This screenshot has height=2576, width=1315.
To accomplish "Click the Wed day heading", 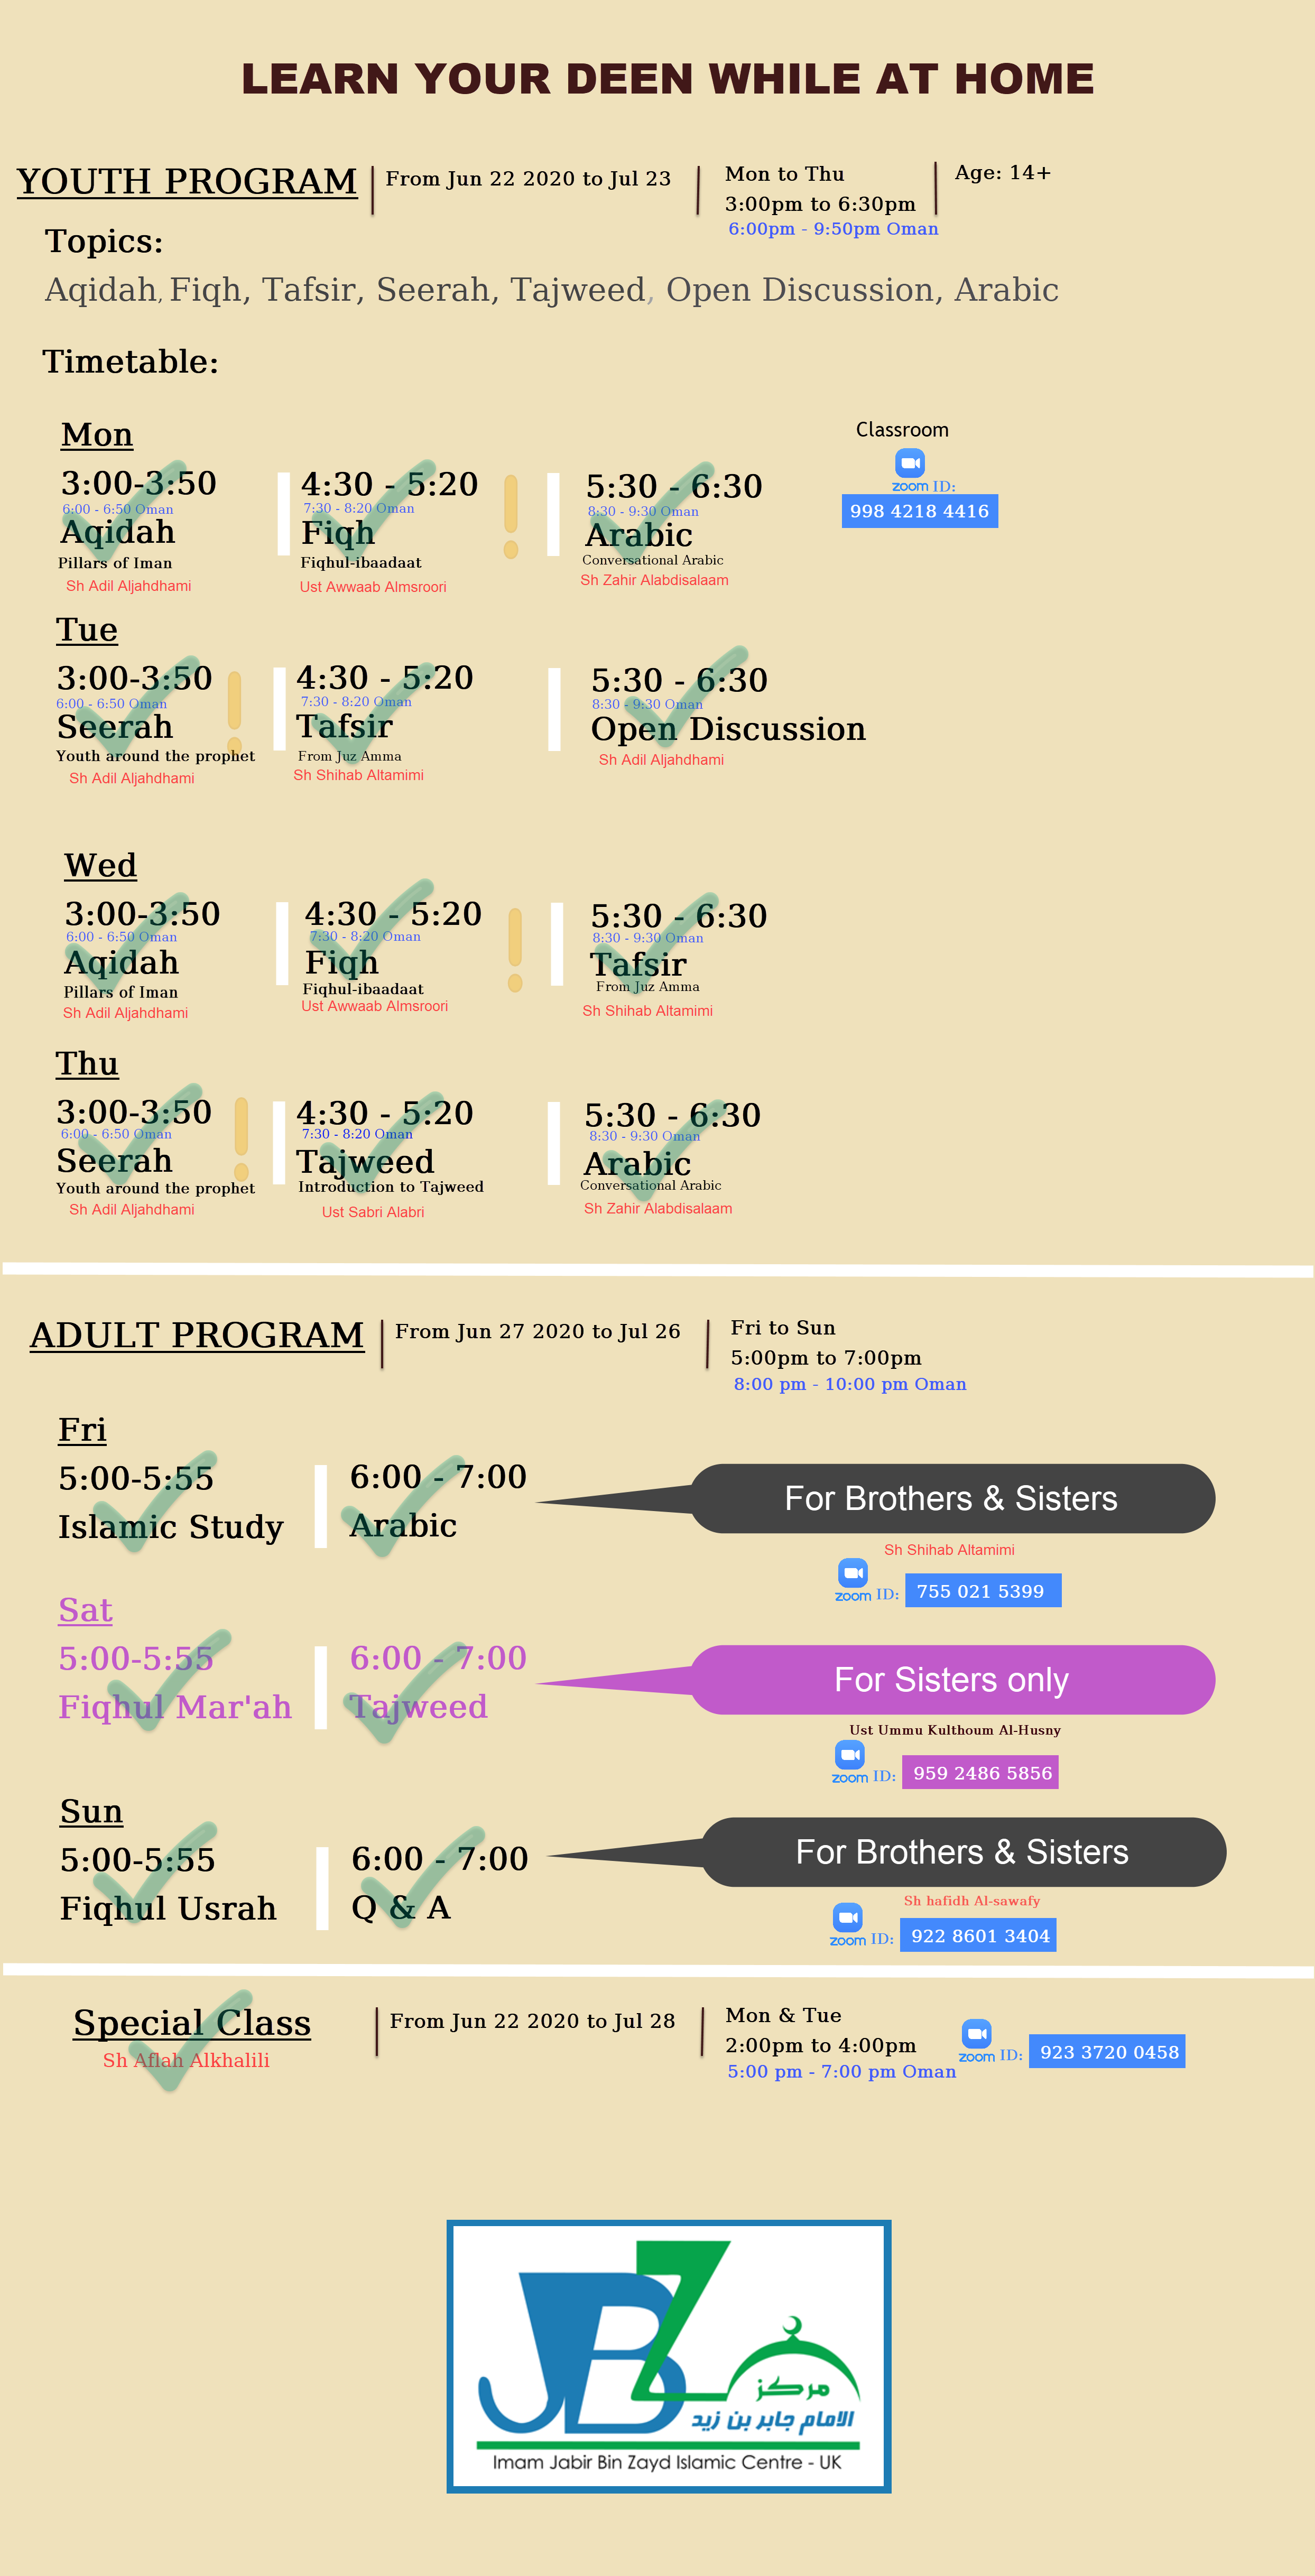I will pos(100,865).
